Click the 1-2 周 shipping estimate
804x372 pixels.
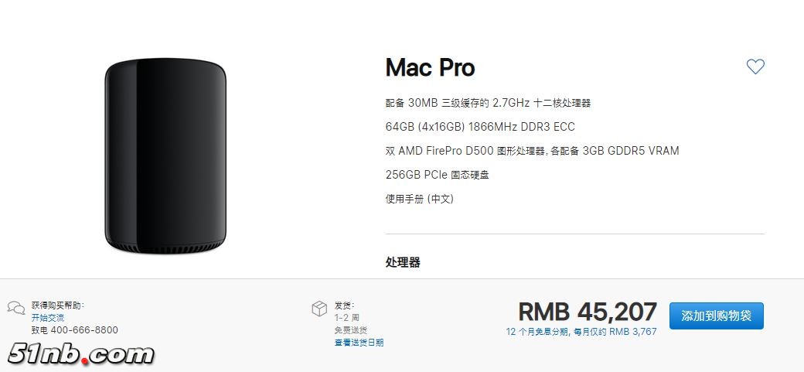click(347, 318)
